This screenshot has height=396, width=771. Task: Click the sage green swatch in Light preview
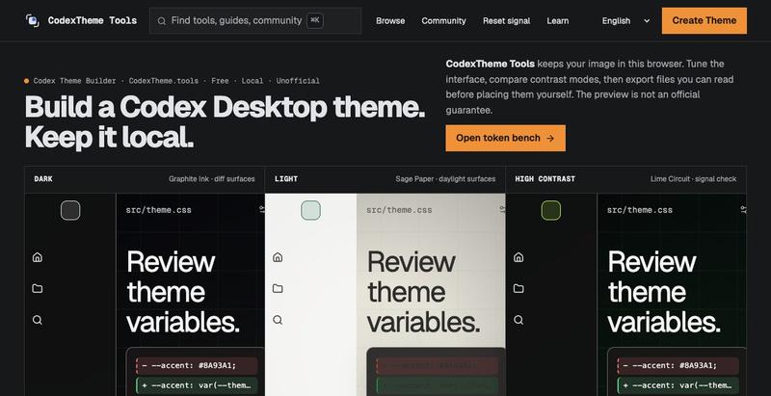pyautogui.click(x=310, y=210)
